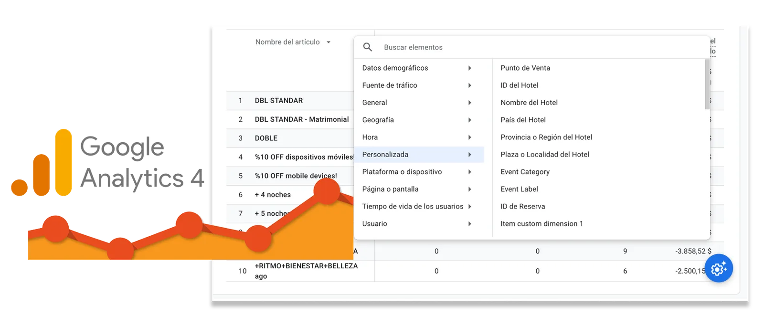This screenshot has height=336, width=764.
Task: Click the DBL STANDAR row name
Action: pos(279,101)
